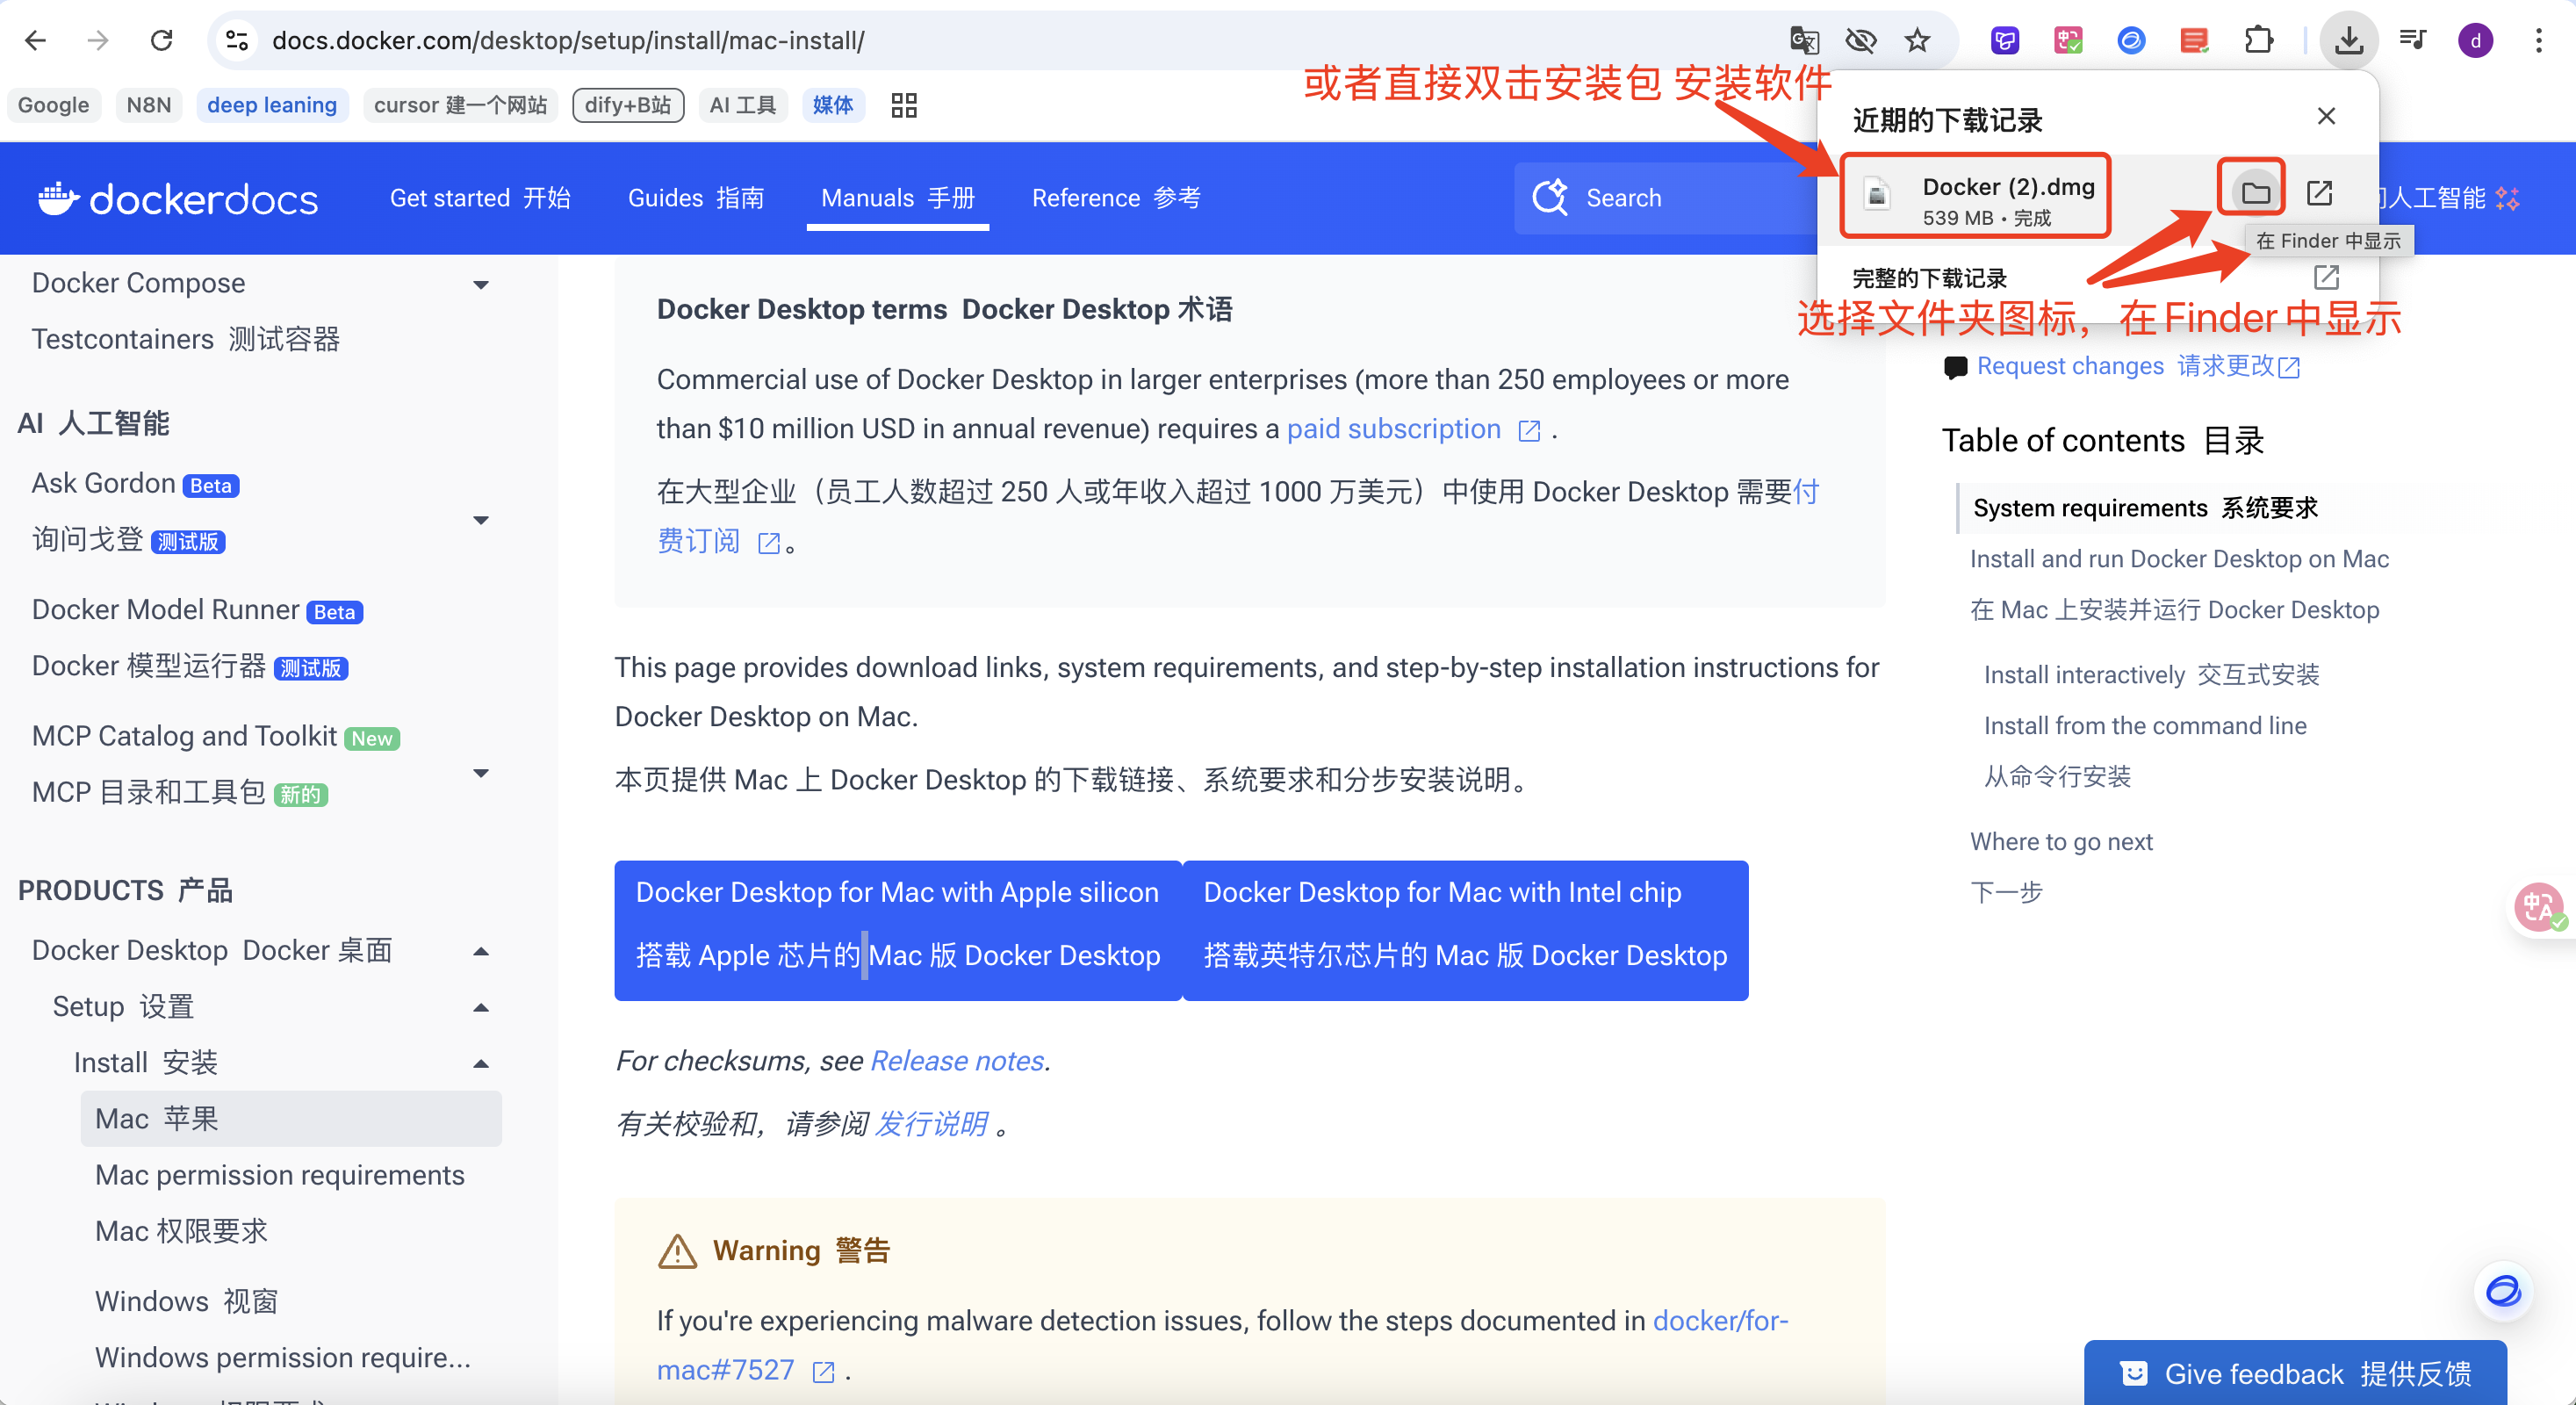Image resolution: width=2576 pixels, height=1405 pixels.
Task: Click the translate page icon
Action: click(x=1803, y=40)
